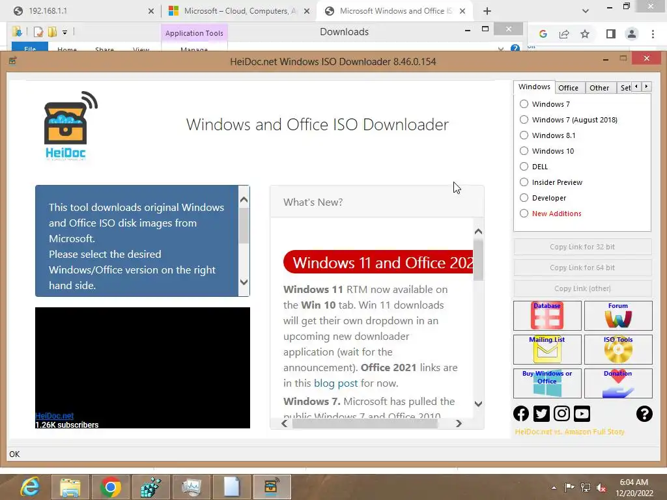Open Chrome three-dot menu

coord(653,34)
